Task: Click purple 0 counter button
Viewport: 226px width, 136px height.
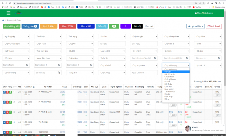Action: coord(126,26)
